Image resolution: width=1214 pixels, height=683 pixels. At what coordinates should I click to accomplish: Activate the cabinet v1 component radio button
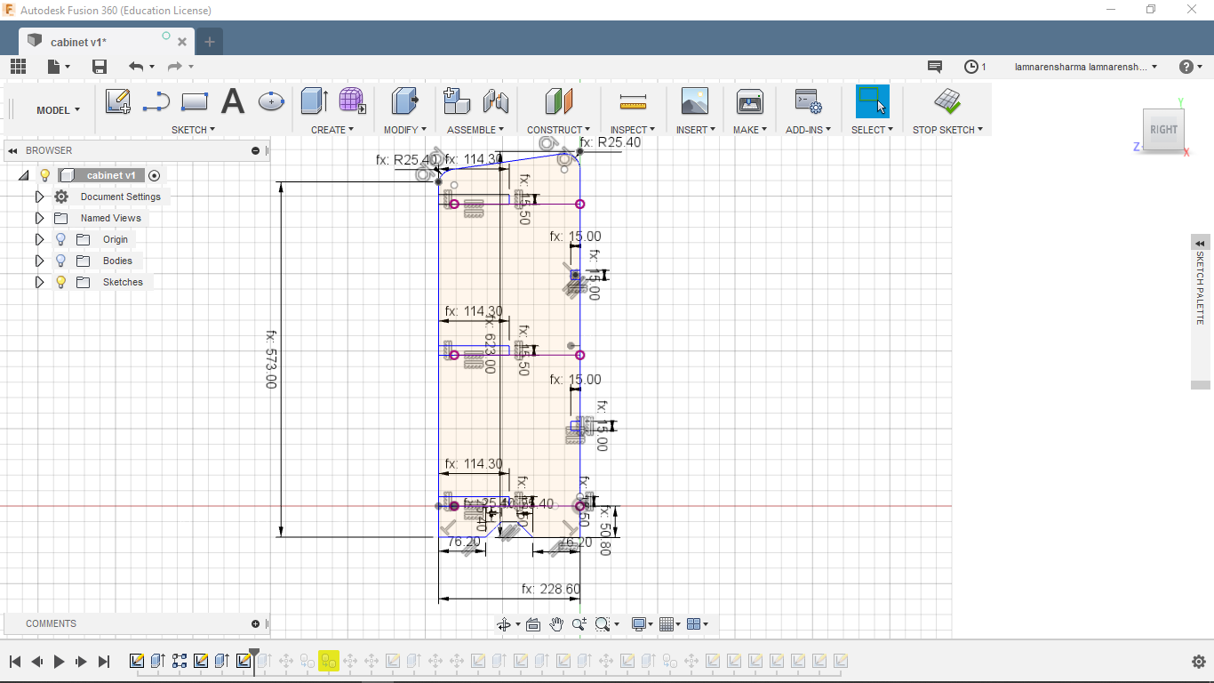click(x=155, y=175)
